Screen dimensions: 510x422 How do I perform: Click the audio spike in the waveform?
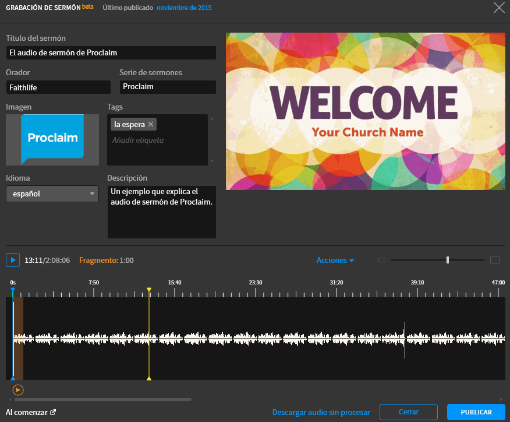tap(405, 340)
